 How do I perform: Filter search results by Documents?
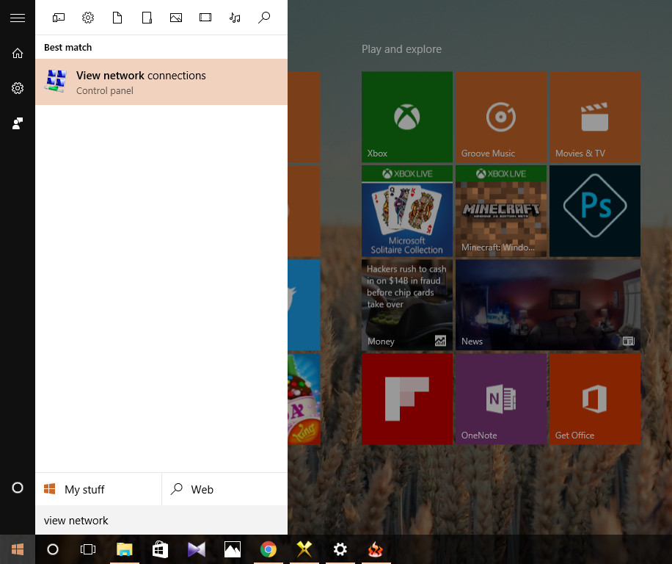(117, 18)
